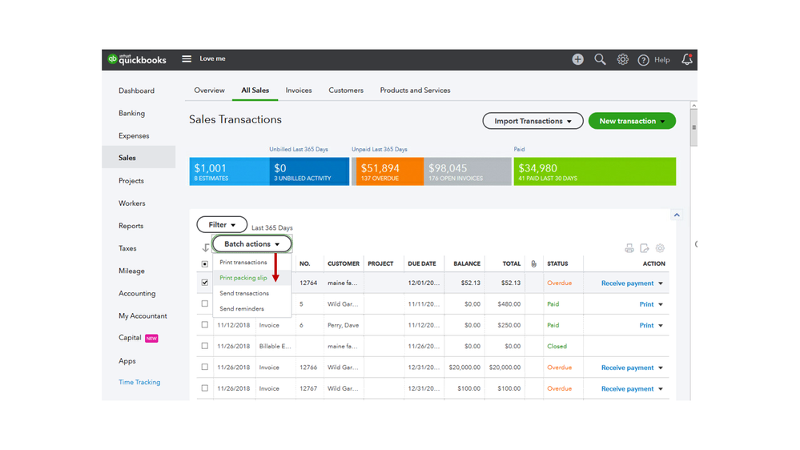This screenshot has width=800, height=450.
Task: Switch to the Invoices tab
Action: click(x=299, y=90)
